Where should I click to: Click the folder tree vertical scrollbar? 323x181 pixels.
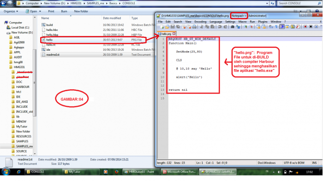[35, 85]
